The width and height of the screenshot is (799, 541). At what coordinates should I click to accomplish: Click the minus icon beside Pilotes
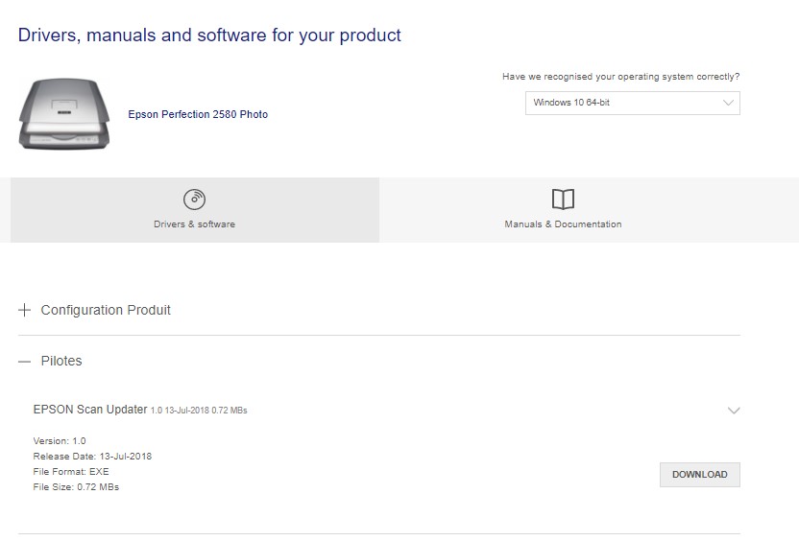[x=25, y=362]
